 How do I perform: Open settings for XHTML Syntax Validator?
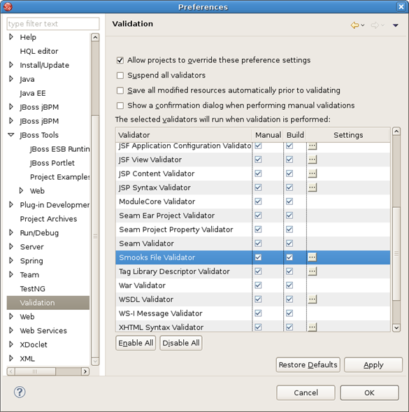click(312, 327)
